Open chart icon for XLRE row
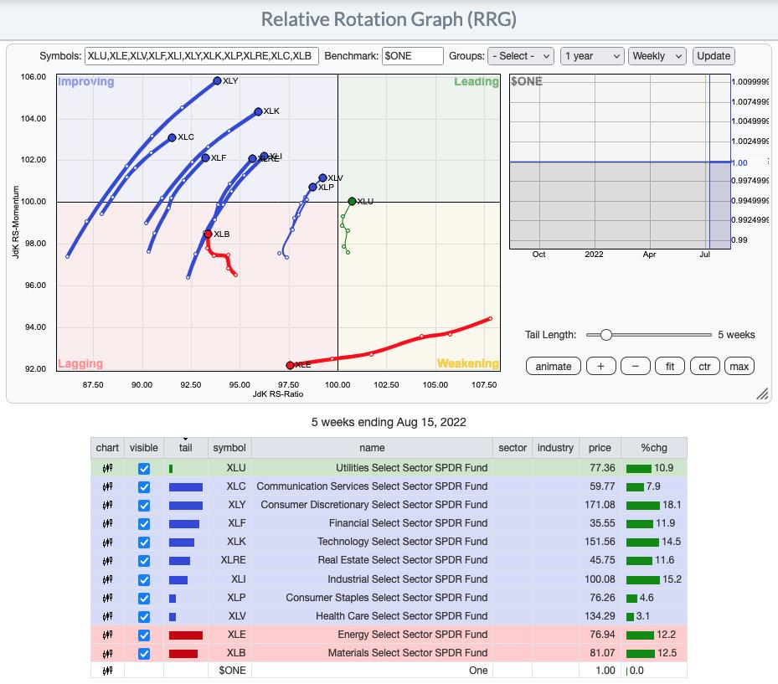 (x=107, y=560)
